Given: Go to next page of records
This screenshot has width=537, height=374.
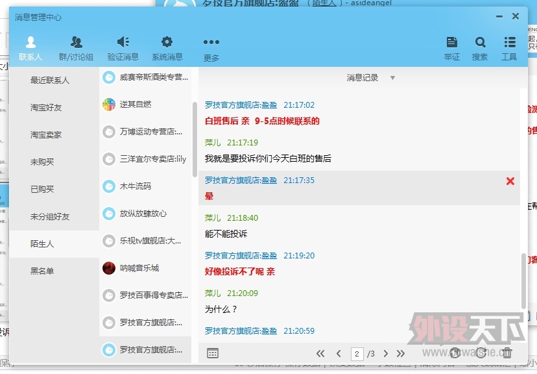Looking at the screenshot, I should point(386,353).
